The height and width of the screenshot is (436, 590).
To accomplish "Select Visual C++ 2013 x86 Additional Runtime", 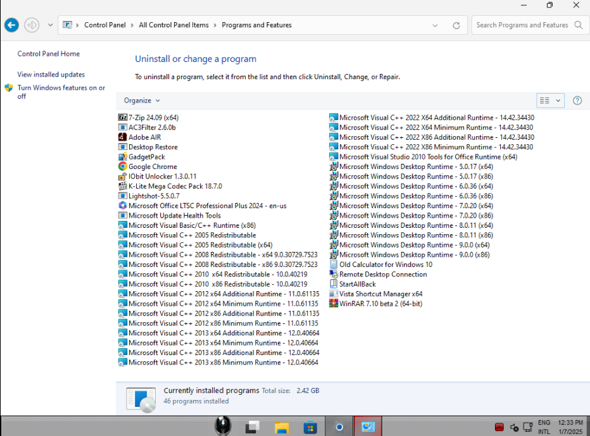I will coord(218,352).
